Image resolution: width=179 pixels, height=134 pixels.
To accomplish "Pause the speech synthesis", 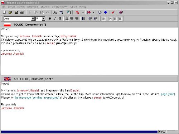I will 115,19.
